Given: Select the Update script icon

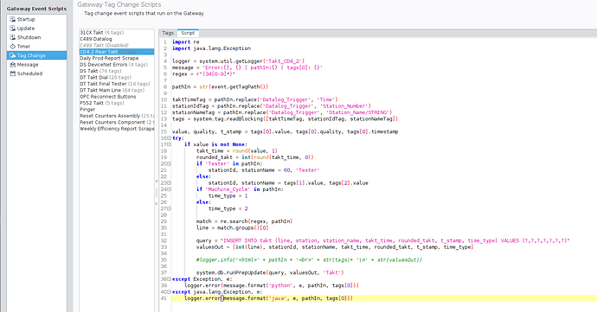Looking at the screenshot, I should tap(13, 29).
